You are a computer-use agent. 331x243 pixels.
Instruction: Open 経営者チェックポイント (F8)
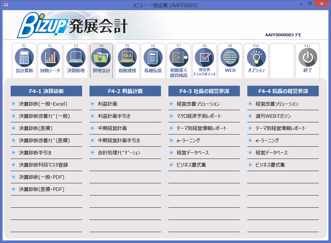pyautogui.click(x=204, y=60)
